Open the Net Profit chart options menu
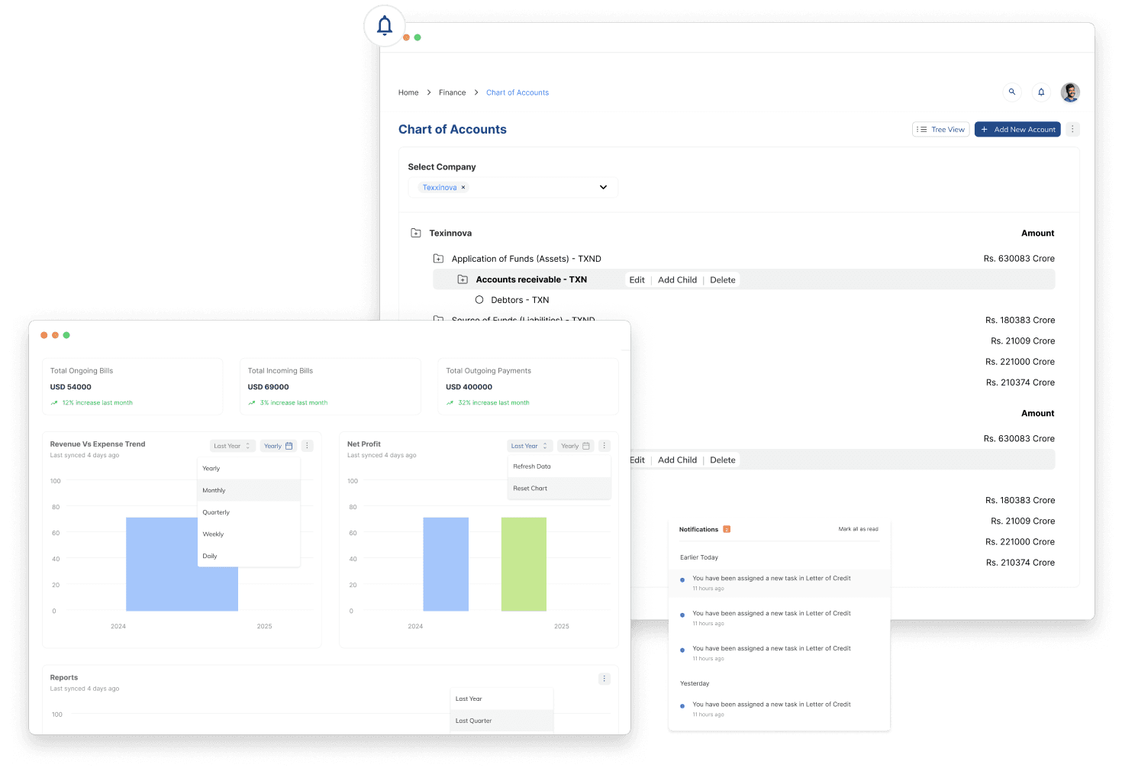The height and width of the screenshot is (768, 1122). 604,446
